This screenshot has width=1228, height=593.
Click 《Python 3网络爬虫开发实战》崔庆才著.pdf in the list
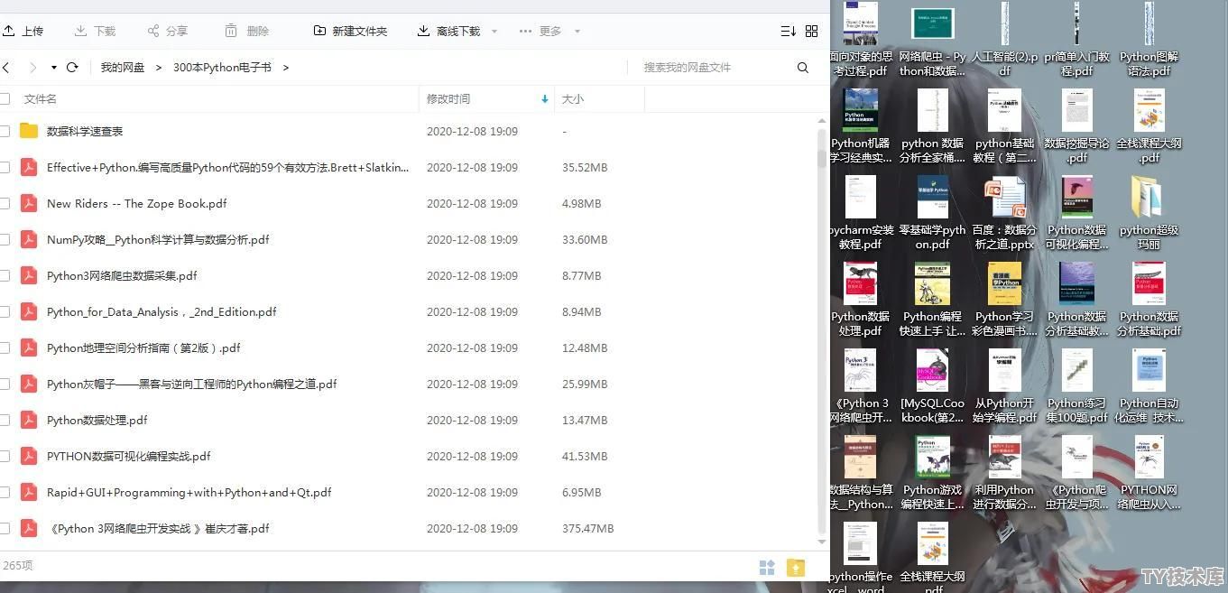click(158, 528)
